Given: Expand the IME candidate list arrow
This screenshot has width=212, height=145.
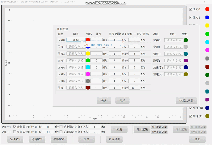Looking at the screenshot, I should coord(123,45).
